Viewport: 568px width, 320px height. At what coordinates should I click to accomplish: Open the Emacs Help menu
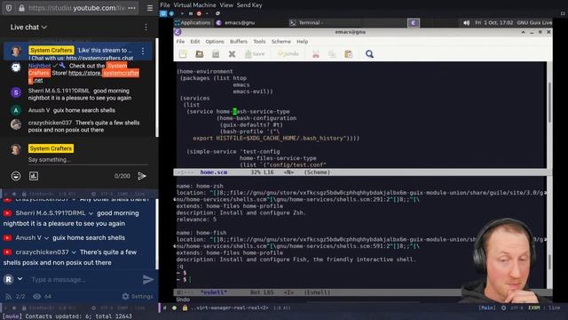point(302,42)
